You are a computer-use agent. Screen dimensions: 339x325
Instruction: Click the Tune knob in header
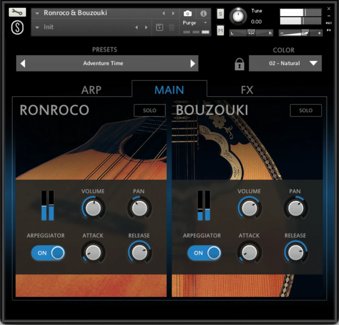(238, 16)
